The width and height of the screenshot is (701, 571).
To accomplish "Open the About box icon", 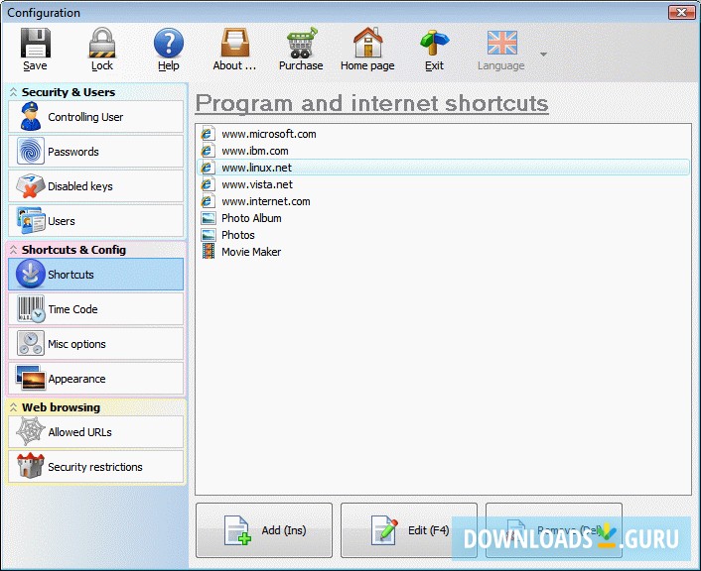I will (234, 43).
